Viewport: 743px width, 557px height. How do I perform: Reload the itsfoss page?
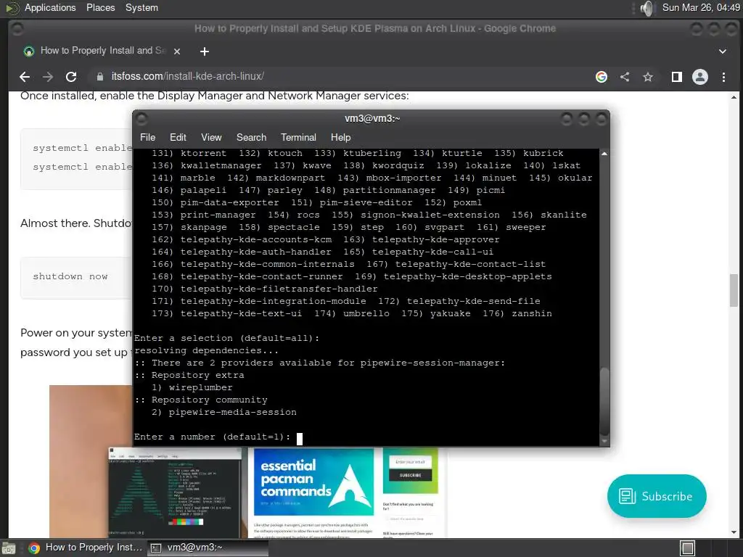pyautogui.click(x=71, y=77)
